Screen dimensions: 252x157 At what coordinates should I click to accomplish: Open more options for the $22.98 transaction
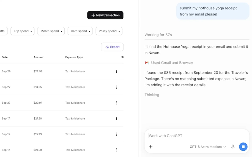tap(116, 71)
